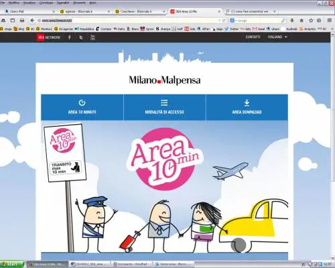Open the Libero bookmark beside Audiweb
This screenshot has width=335, height=268.
(273, 29)
